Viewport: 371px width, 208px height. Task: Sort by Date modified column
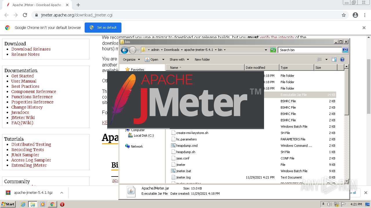[262, 68]
